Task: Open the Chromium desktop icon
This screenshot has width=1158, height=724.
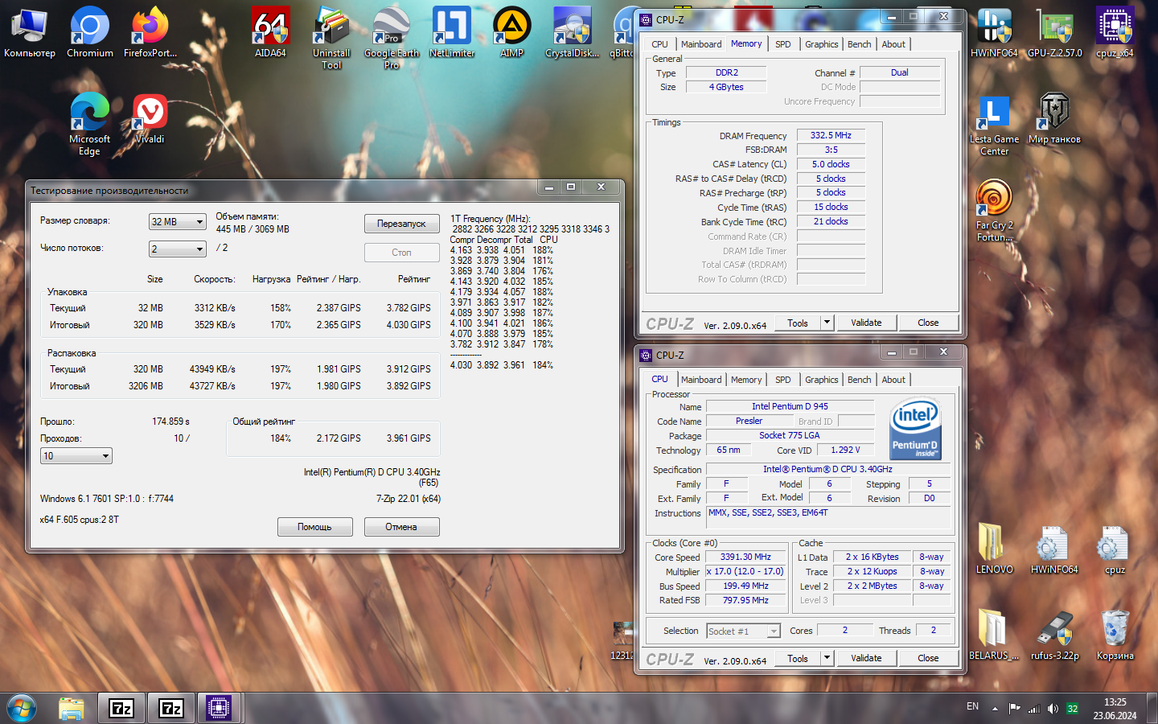Action: pyautogui.click(x=90, y=32)
